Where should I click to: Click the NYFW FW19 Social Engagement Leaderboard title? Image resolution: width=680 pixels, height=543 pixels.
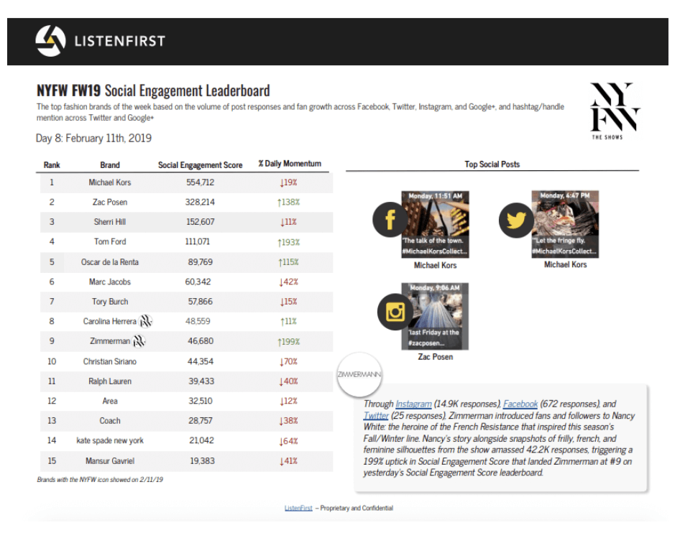153,90
